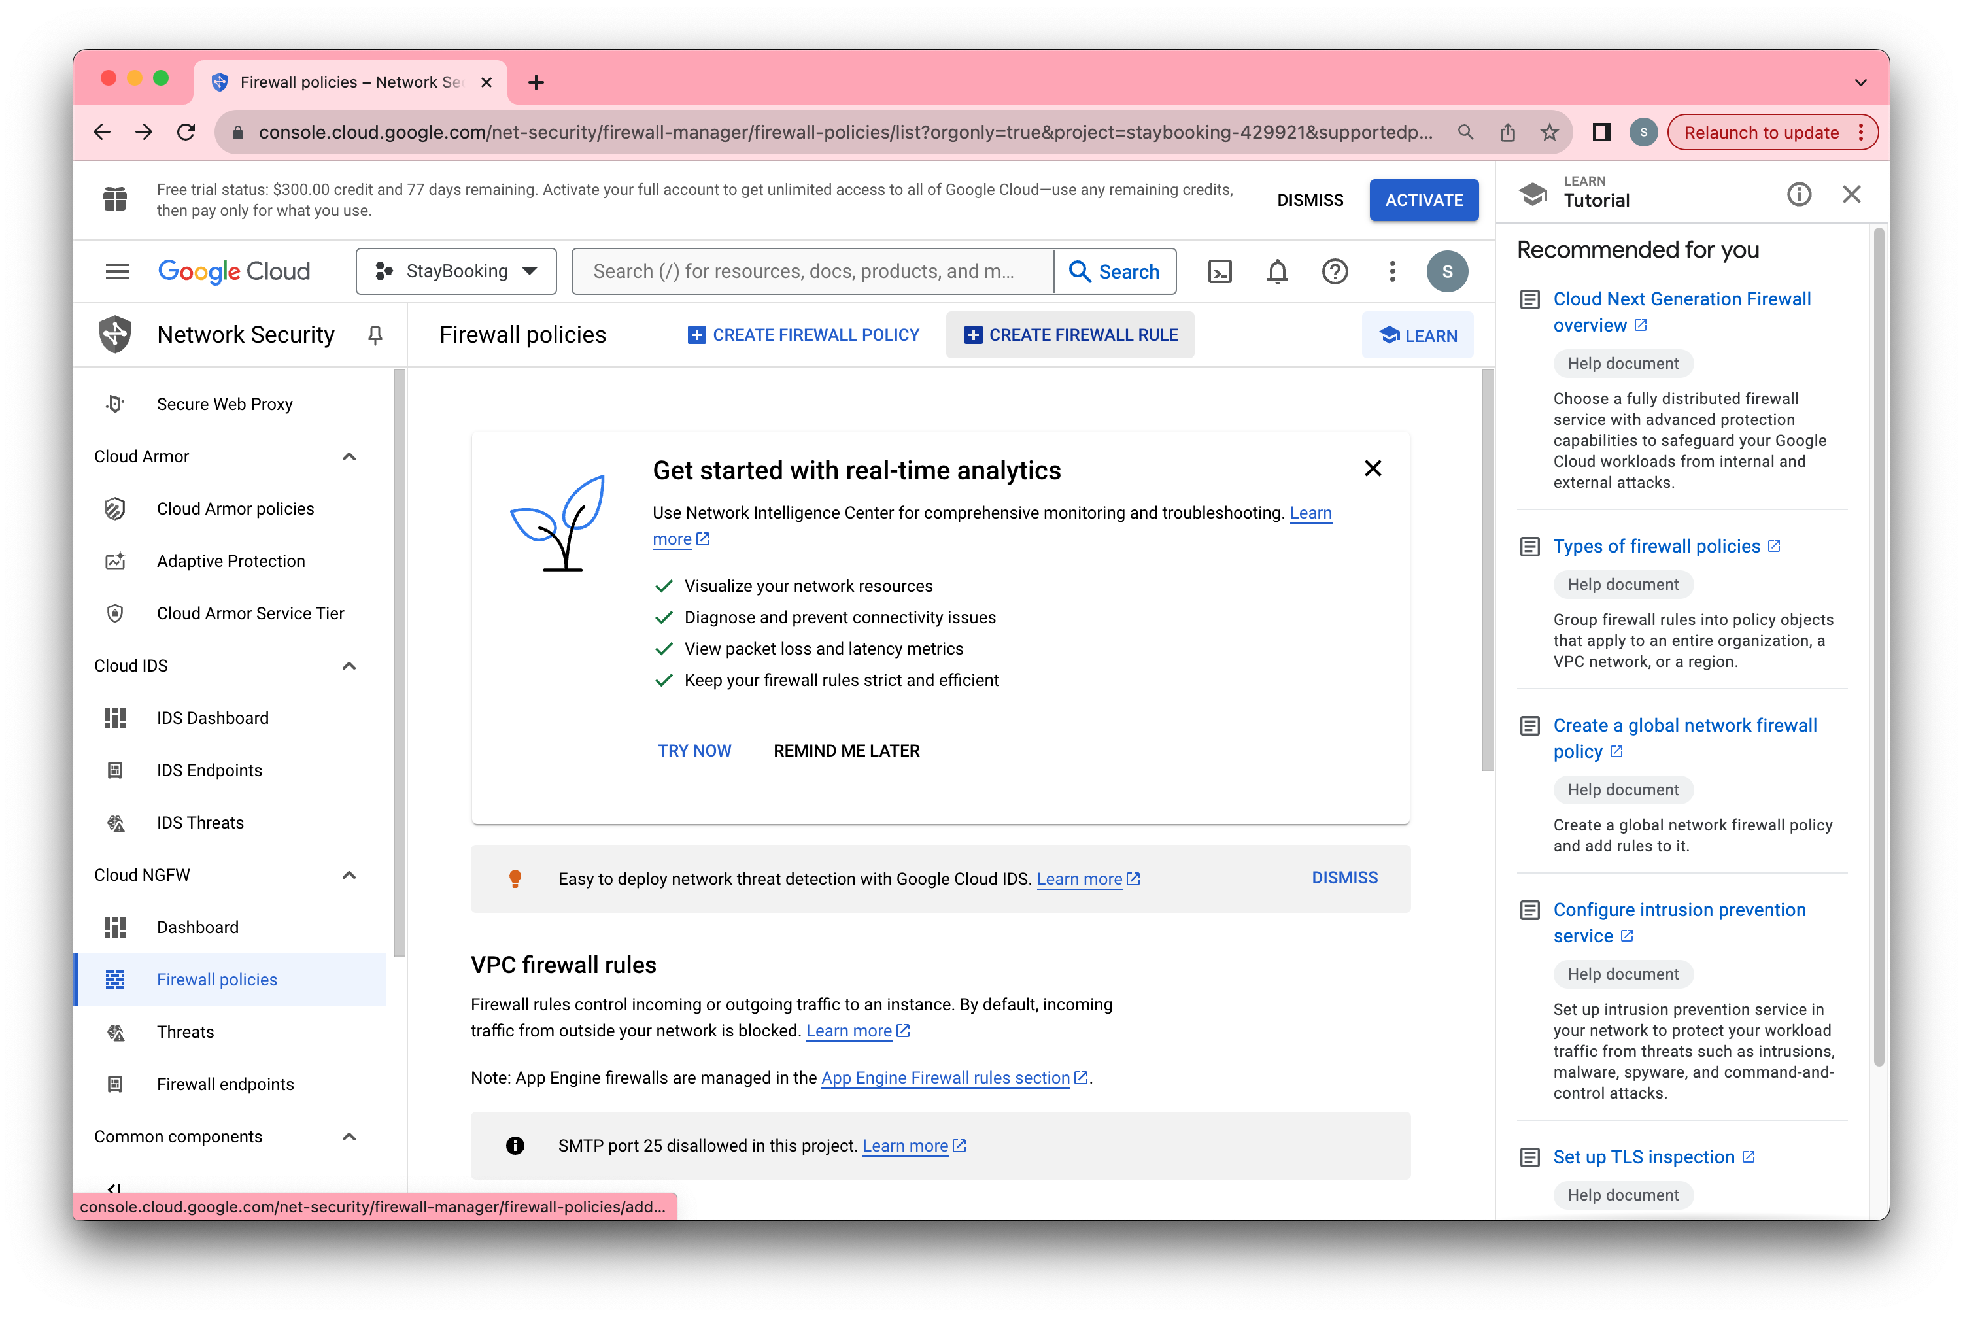Open the help question mark icon

coord(1334,271)
